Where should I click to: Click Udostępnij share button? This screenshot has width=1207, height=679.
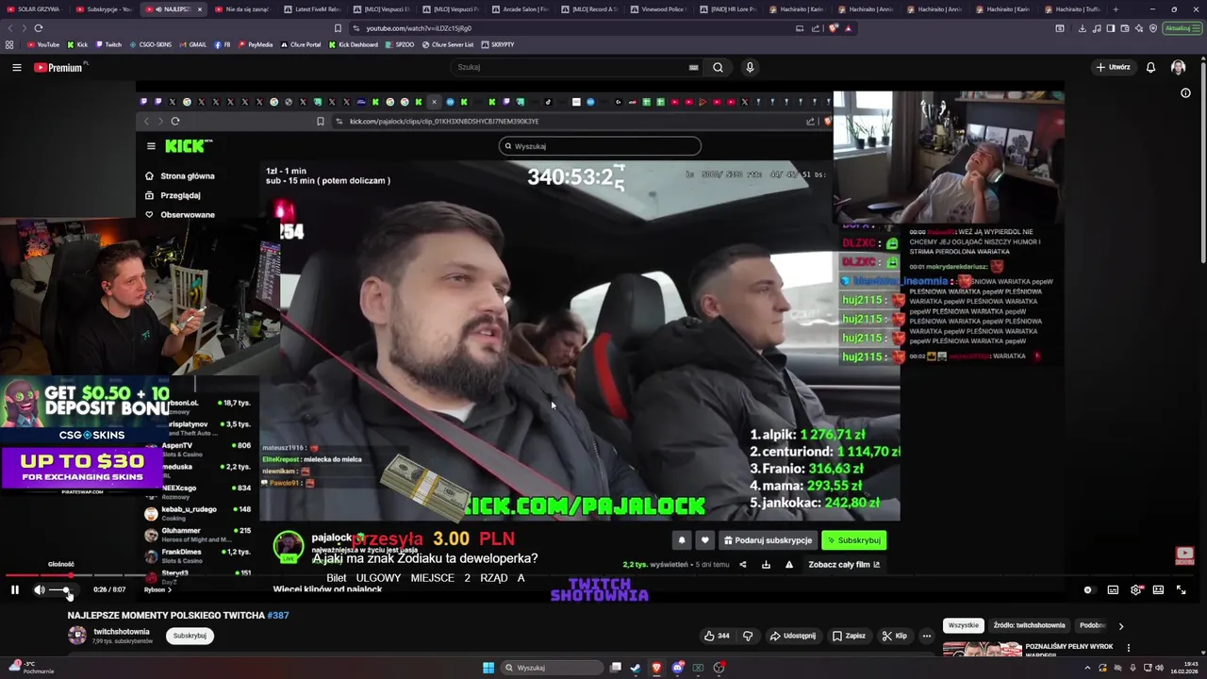pyautogui.click(x=792, y=636)
